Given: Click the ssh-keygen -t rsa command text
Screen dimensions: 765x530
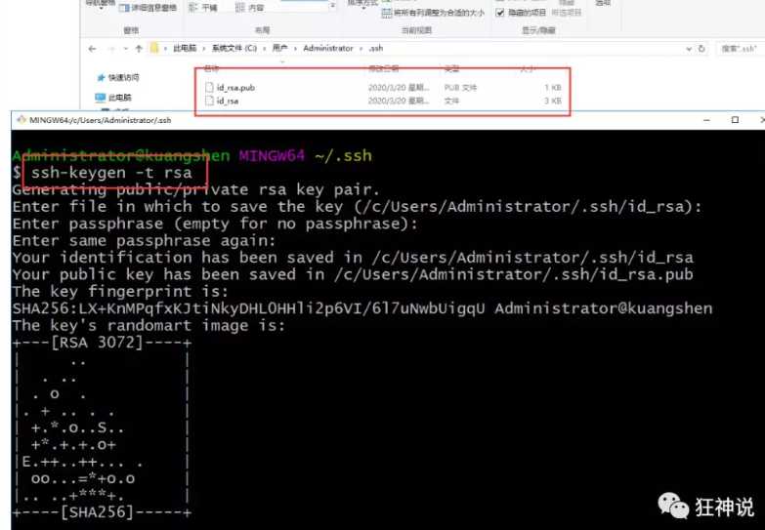Looking at the screenshot, I should (111, 173).
